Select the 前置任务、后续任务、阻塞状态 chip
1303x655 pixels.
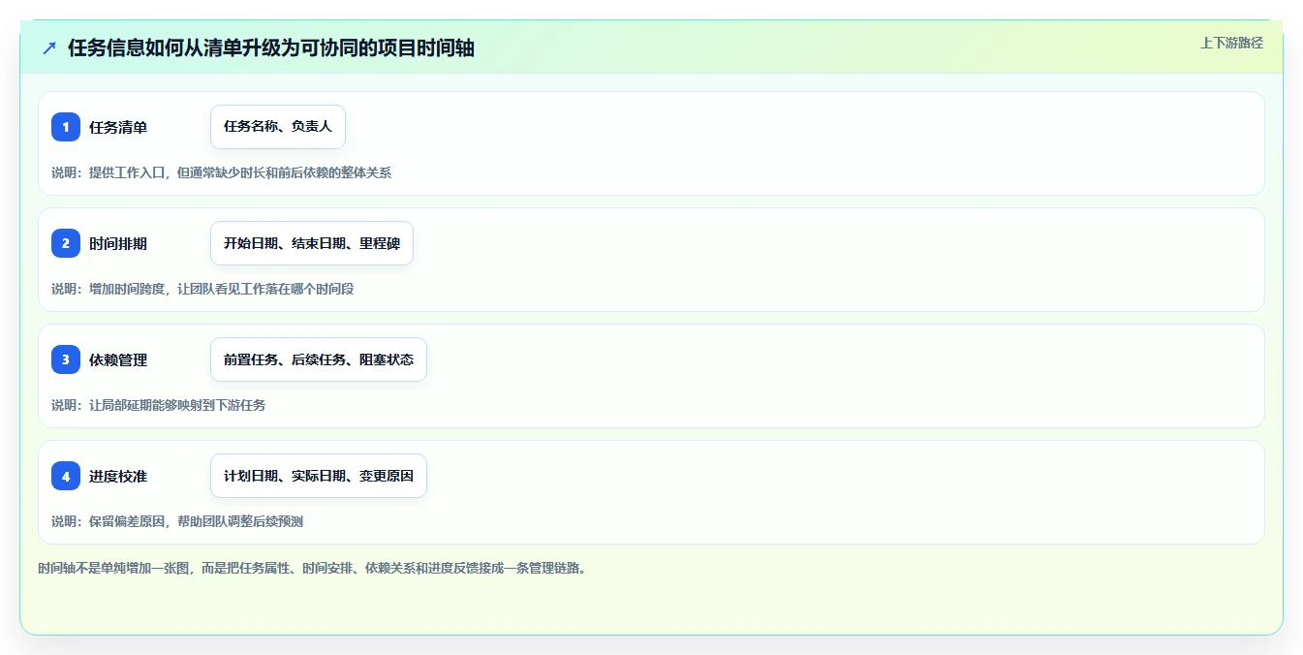click(319, 359)
